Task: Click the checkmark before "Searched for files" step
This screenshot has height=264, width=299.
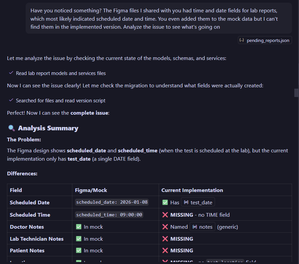Action: pos(11,100)
